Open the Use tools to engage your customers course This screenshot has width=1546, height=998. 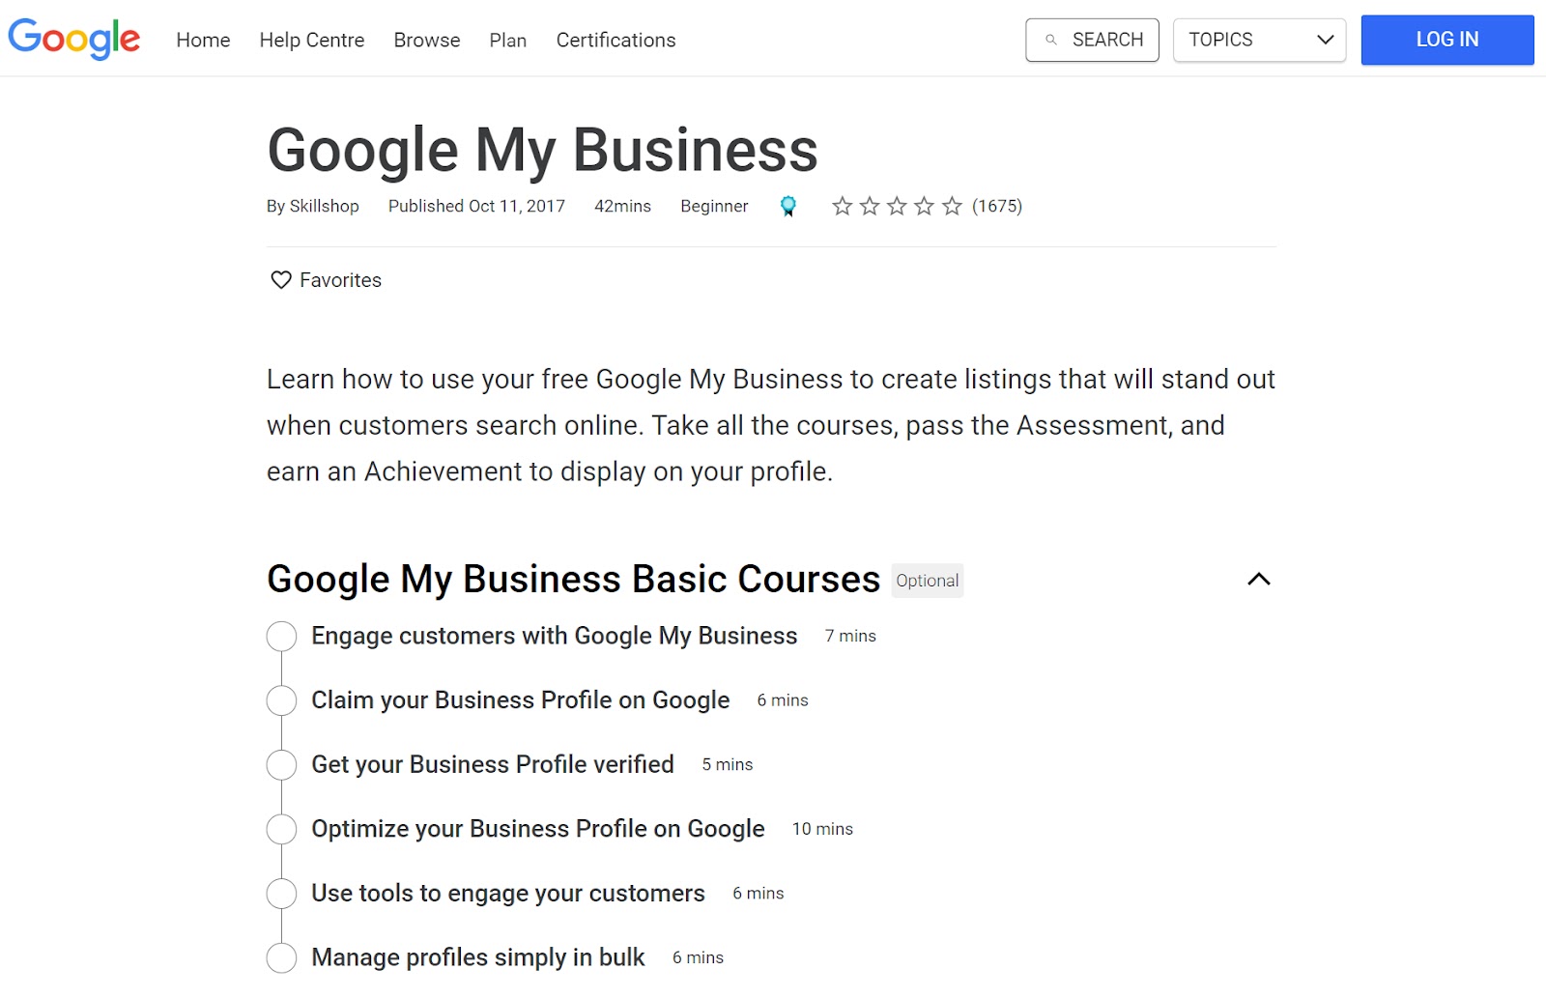click(x=506, y=893)
